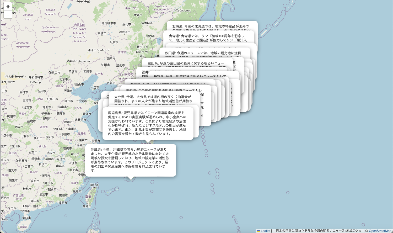Click the 沖縄県 news popup text
This screenshot has width=393, height=233.
click(x=130, y=160)
